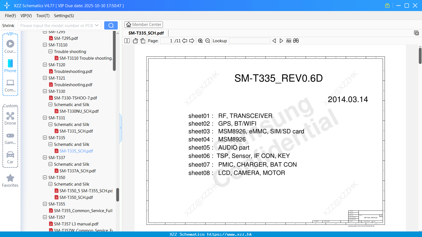Zoom out of the schematic
The image size is (422, 237).
pos(208,41)
